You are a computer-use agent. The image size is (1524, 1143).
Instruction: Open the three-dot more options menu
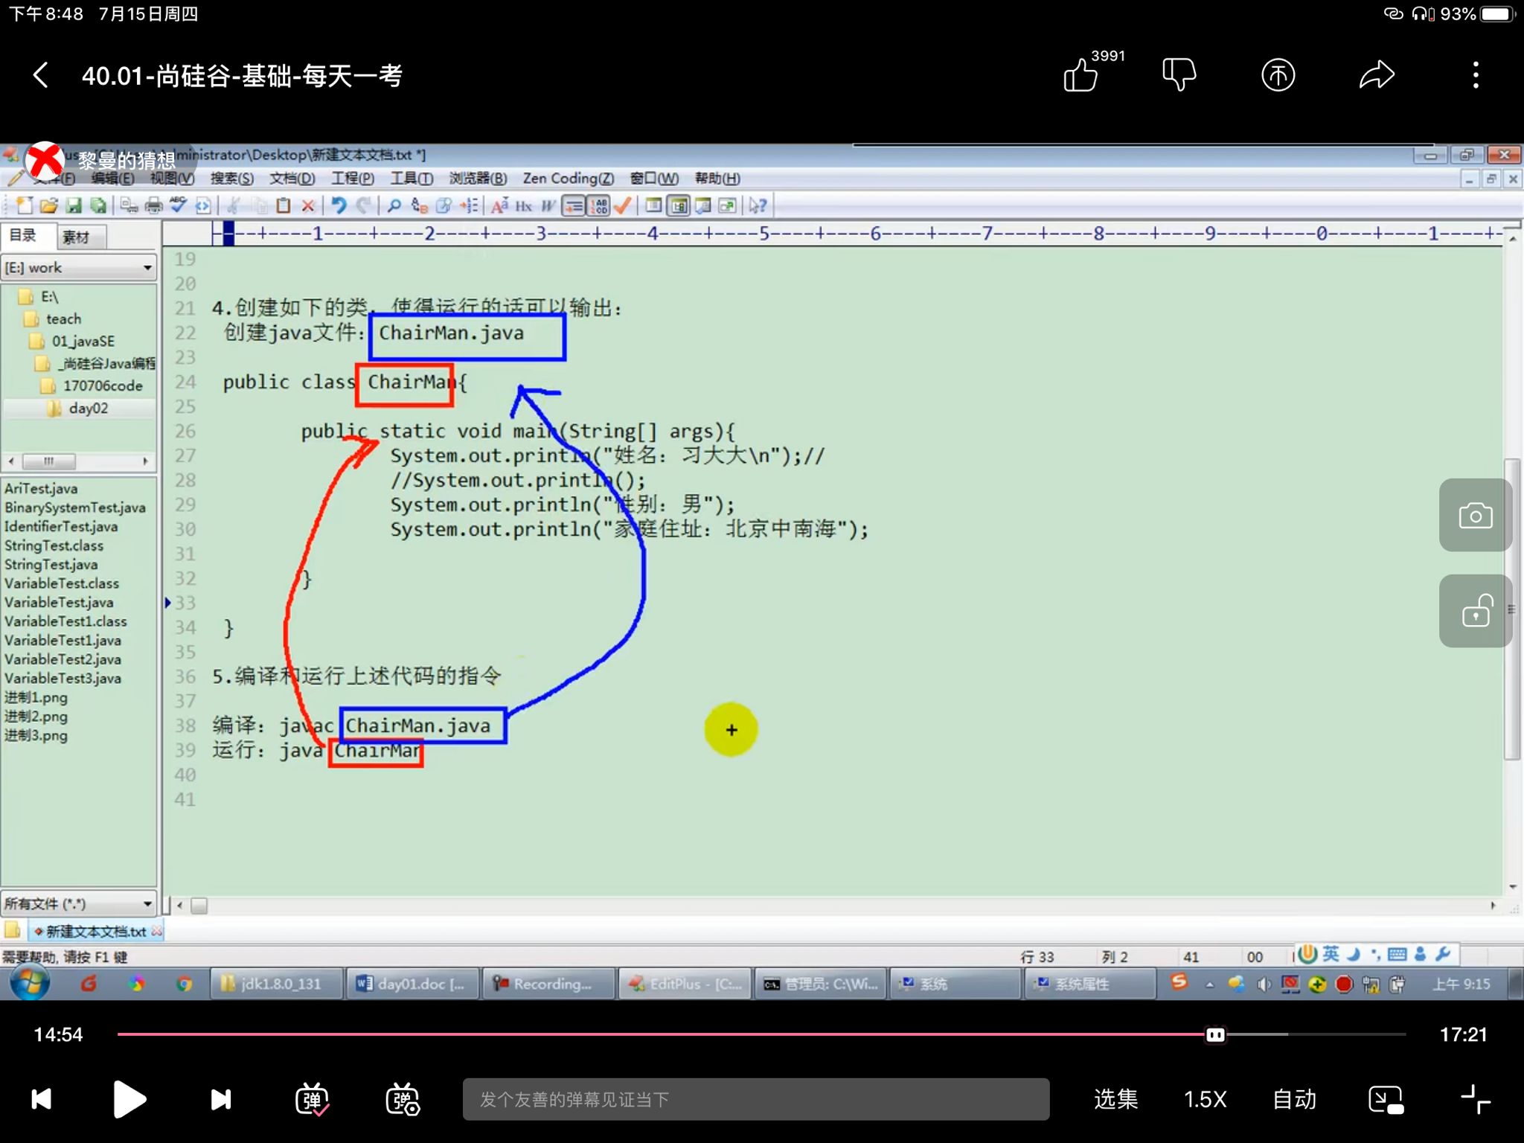coord(1476,75)
